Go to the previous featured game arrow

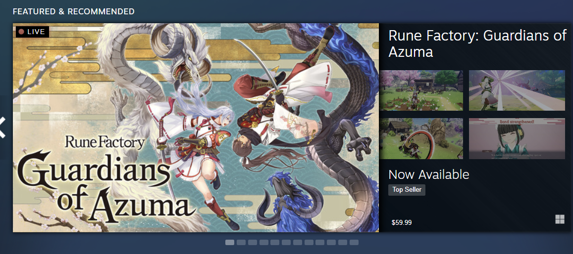[2, 127]
